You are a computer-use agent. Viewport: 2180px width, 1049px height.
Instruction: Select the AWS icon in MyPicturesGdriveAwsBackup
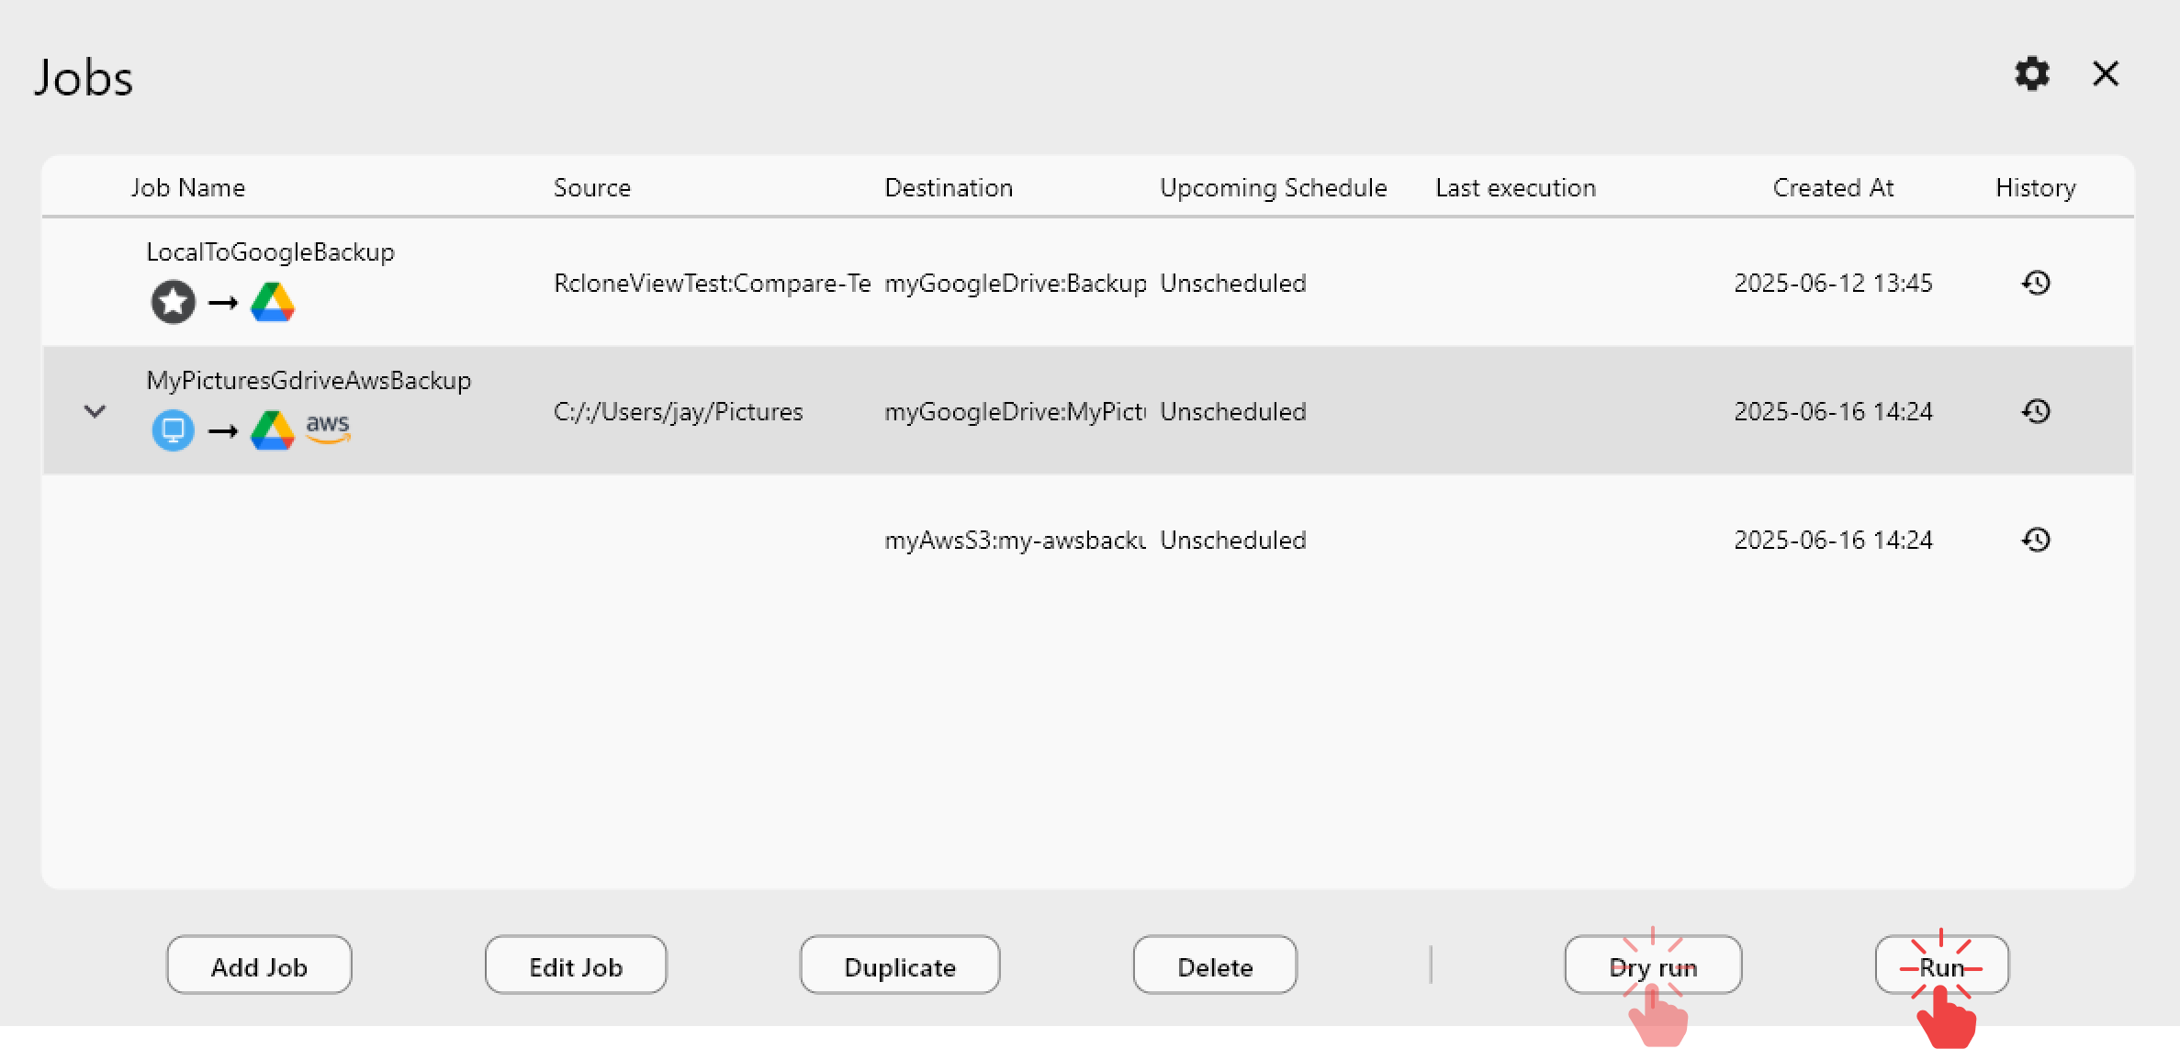327,430
